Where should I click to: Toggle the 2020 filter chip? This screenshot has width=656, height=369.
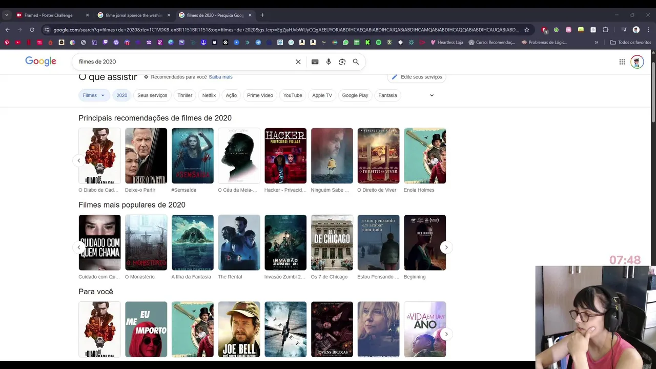coord(121,95)
